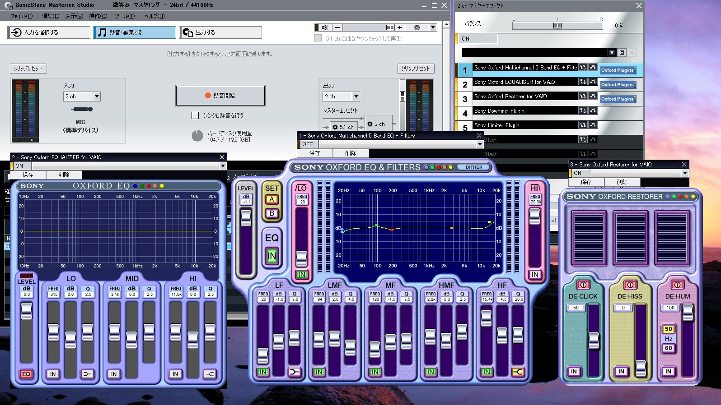Select the LO band shelf shape icon in Oxford EQ
Screen dimensions: 721x405
[x=87, y=374]
